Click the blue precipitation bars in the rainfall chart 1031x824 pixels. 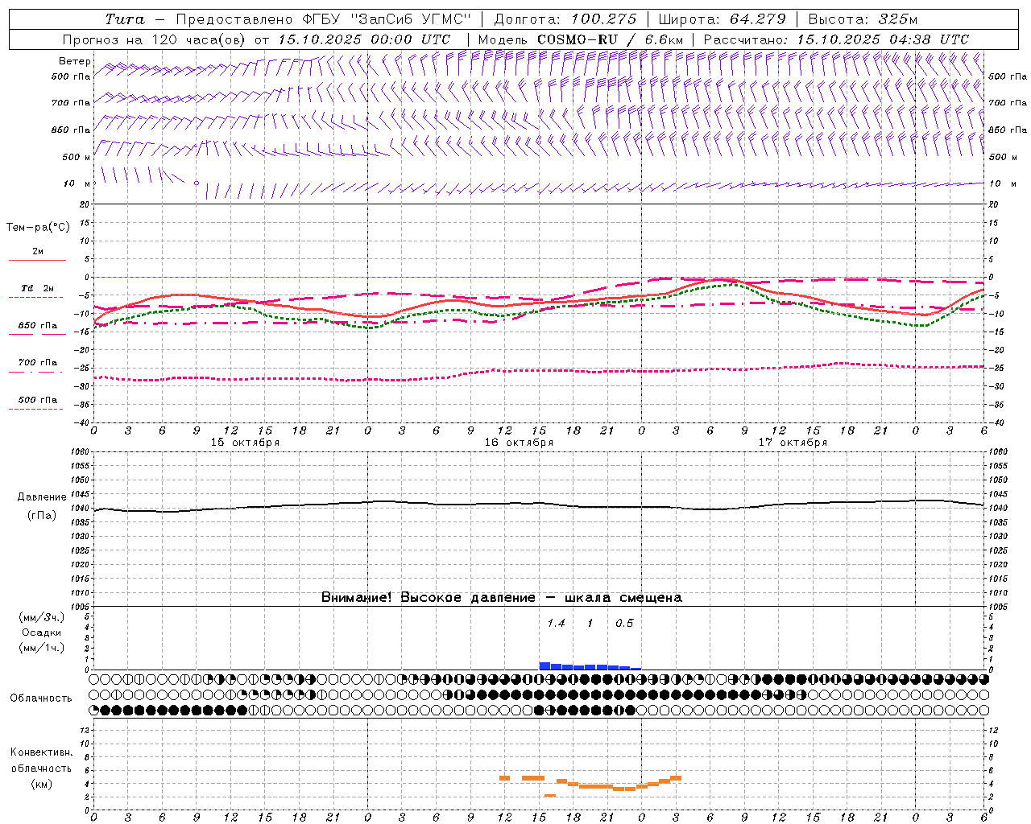tap(590, 666)
